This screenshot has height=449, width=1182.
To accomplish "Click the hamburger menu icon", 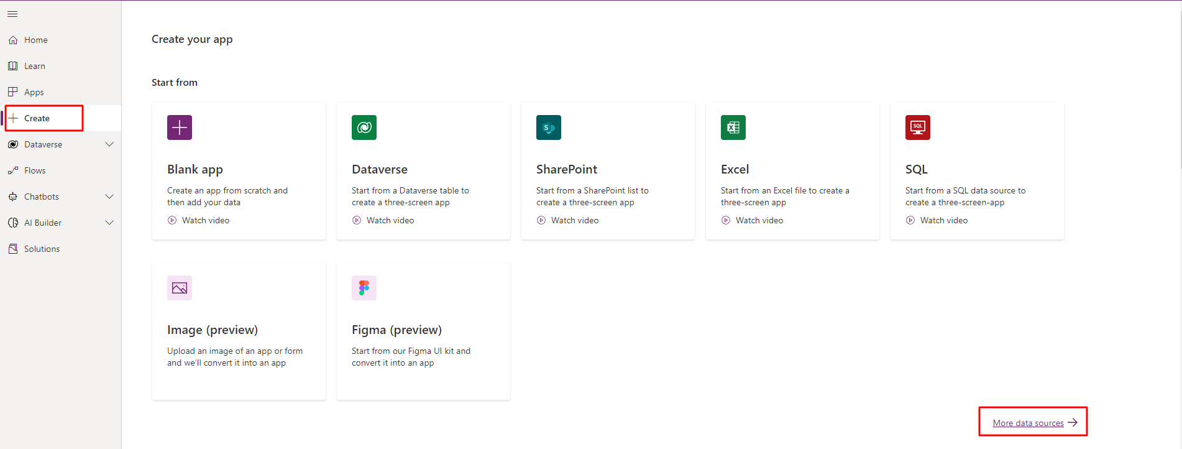I will point(12,14).
